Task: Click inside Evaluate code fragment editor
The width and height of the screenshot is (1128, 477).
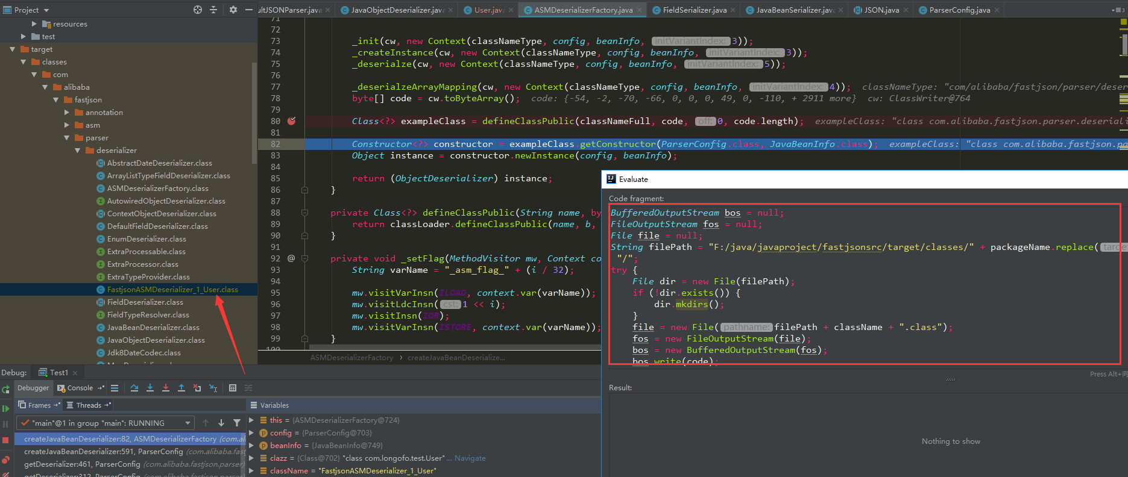Action: click(865, 284)
